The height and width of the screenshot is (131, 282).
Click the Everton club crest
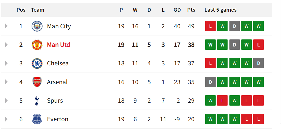tap(37, 119)
